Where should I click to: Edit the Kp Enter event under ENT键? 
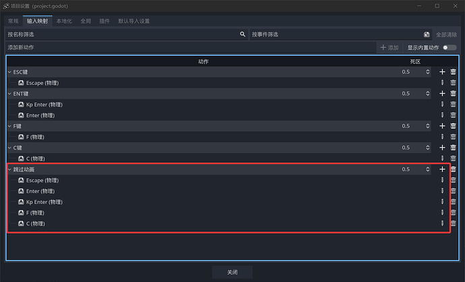[443, 104]
